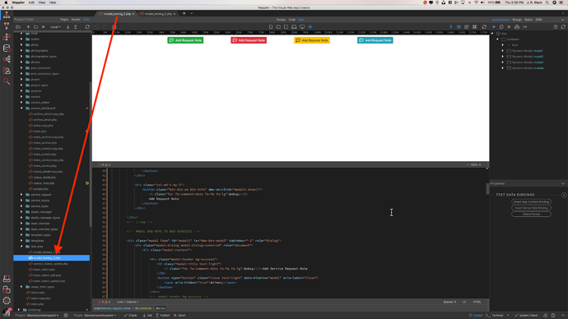Click the add new file plus icon
Screen dimensions: 568x319
[28, 27]
